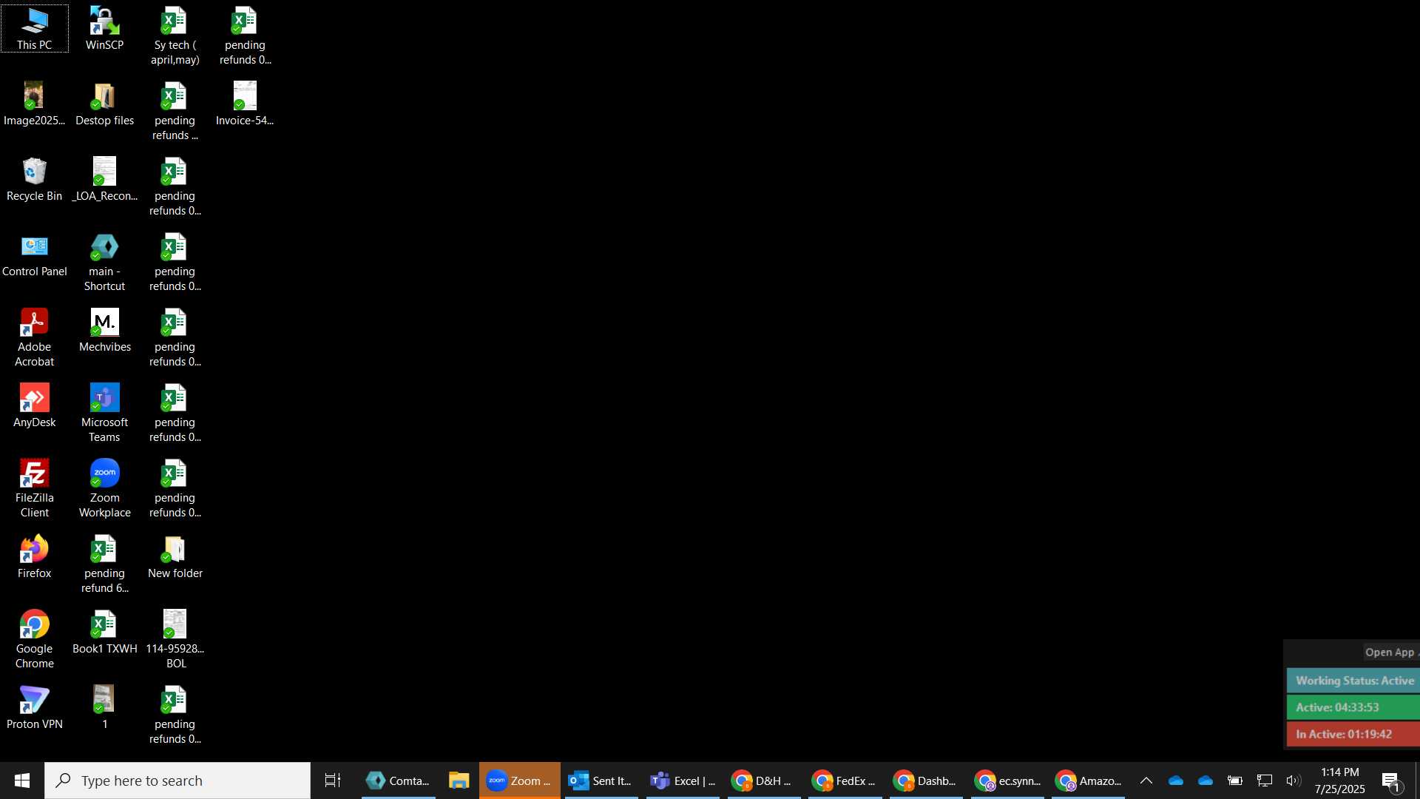Switch to the ec.synn... Chrome window
Viewport: 1420px width, 799px height.
[1007, 781]
